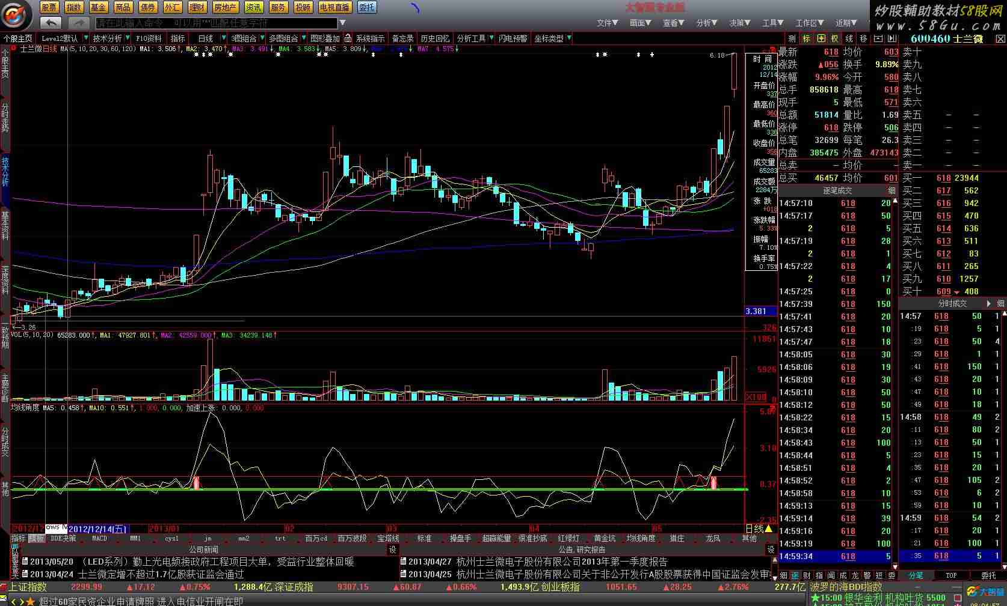Click the skip-to-end chart icon
The height and width of the screenshot is (606, 1007).
click(x=892, y=38)
